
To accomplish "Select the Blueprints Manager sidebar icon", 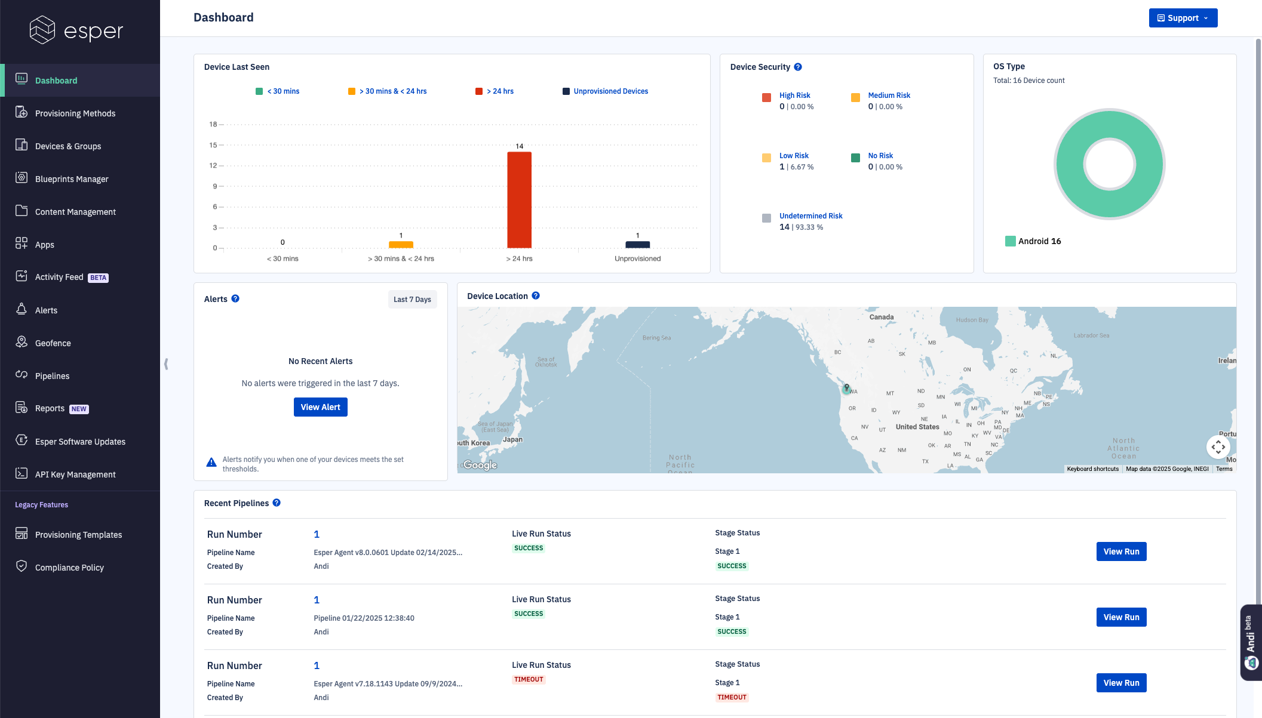I will 20,178.
